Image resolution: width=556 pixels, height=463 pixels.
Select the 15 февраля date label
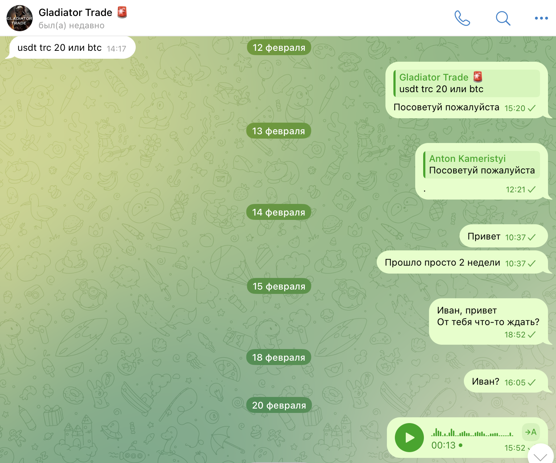(279, 286)
